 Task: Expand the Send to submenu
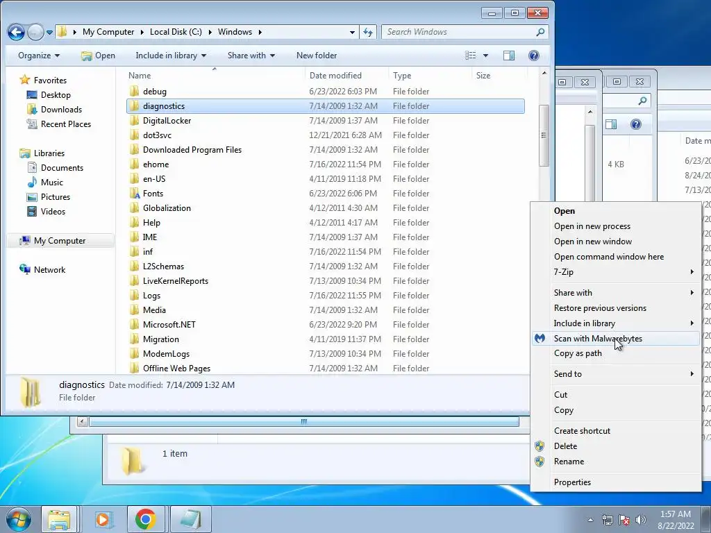(x=615, y=374)
